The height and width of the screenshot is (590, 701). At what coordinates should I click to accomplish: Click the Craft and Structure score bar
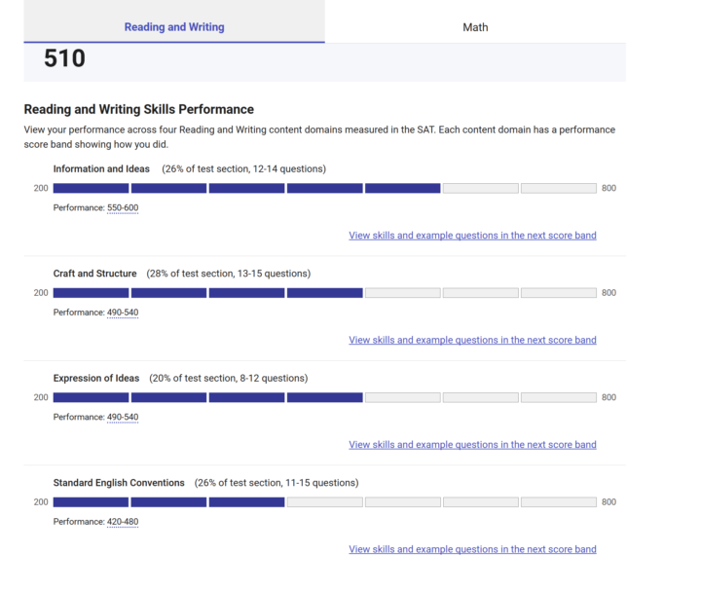pos(324,293)
